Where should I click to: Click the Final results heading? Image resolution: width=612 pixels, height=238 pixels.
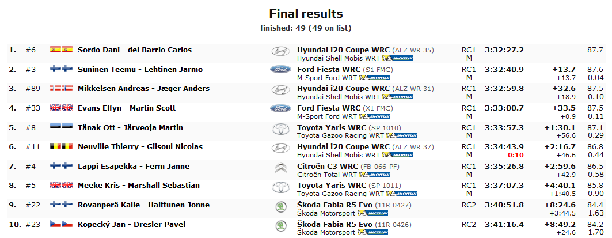[x=306, y=14]
